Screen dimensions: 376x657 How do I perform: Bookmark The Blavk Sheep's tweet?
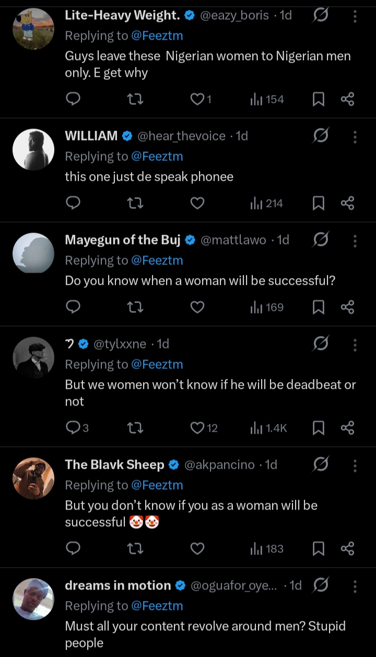pos(318,549)
